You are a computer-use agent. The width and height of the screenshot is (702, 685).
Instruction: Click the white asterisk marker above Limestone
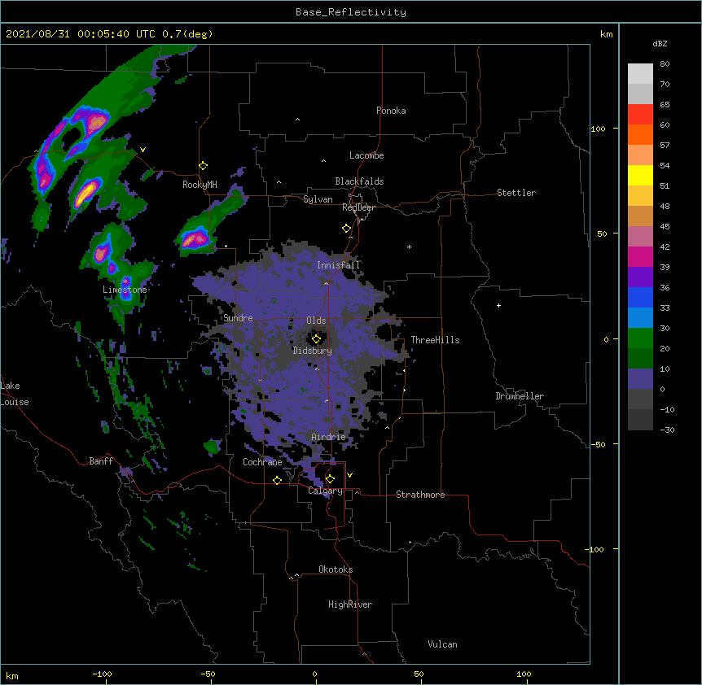point(125,281)
